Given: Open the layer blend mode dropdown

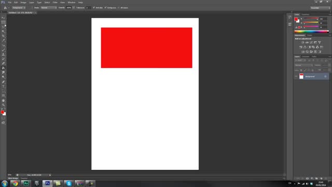Looking at the screenshot, I should [x=303, y=65].
